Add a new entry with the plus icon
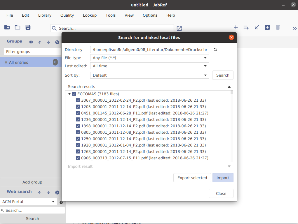The height and width of the screenshot is (224, 298). click(236, 27)
